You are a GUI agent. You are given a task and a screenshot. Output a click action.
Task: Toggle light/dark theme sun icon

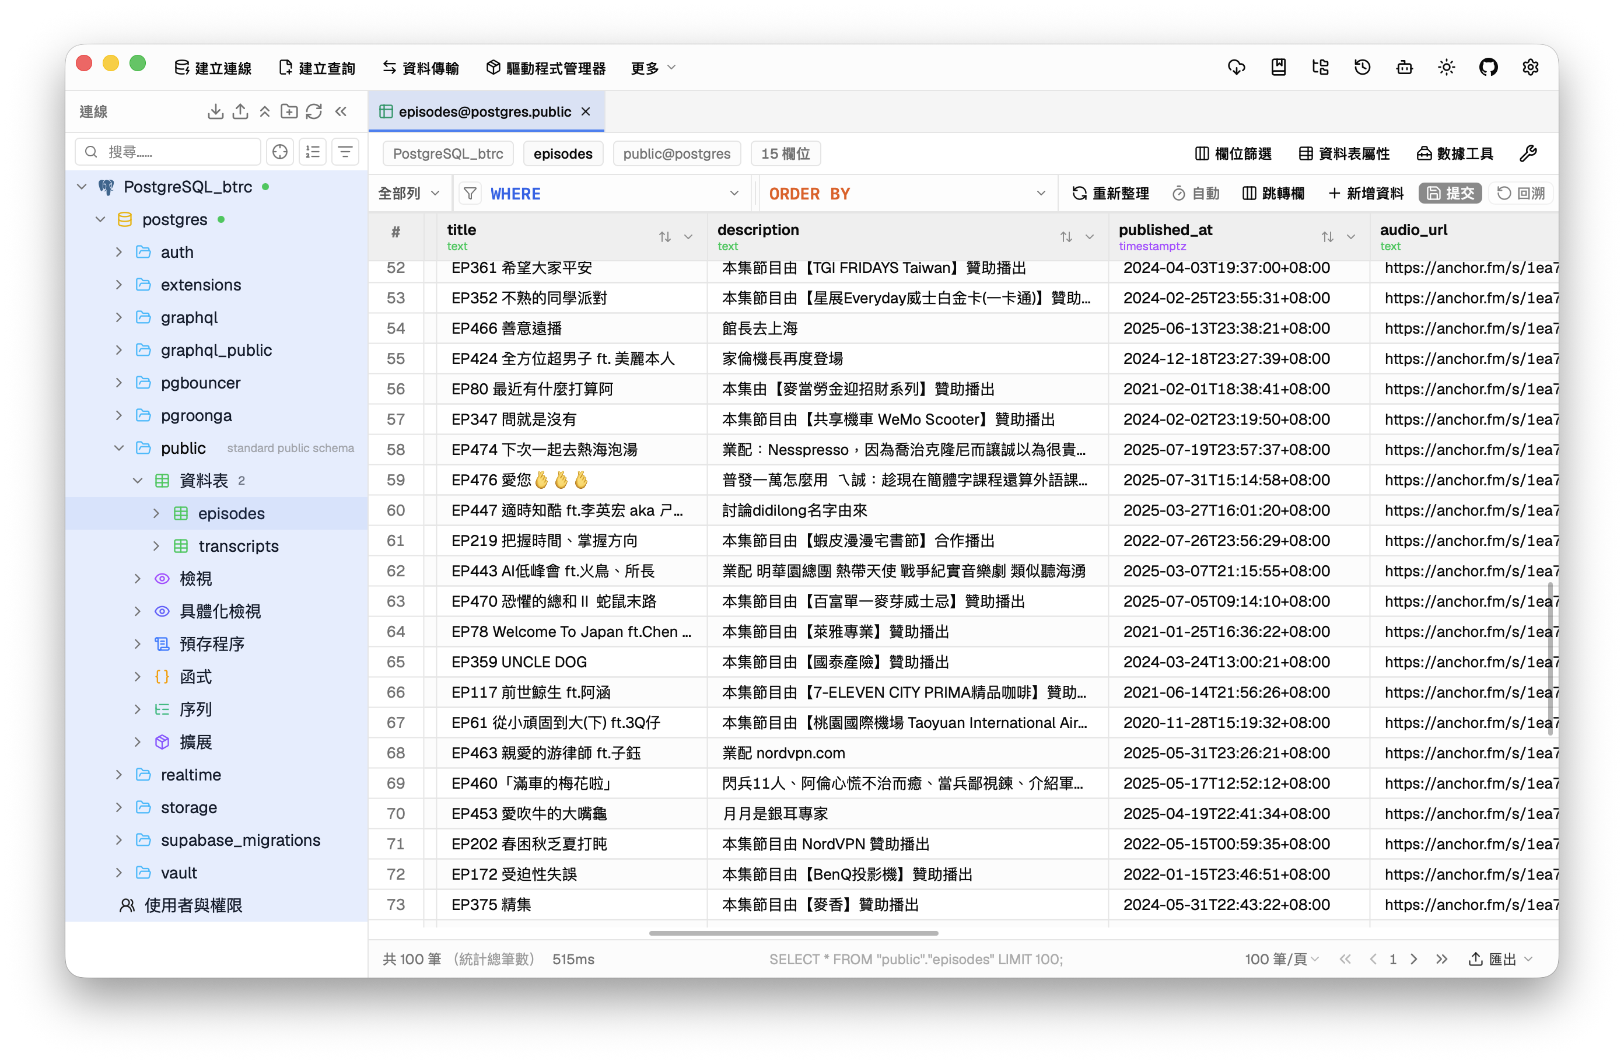[x=1446, y=67]
